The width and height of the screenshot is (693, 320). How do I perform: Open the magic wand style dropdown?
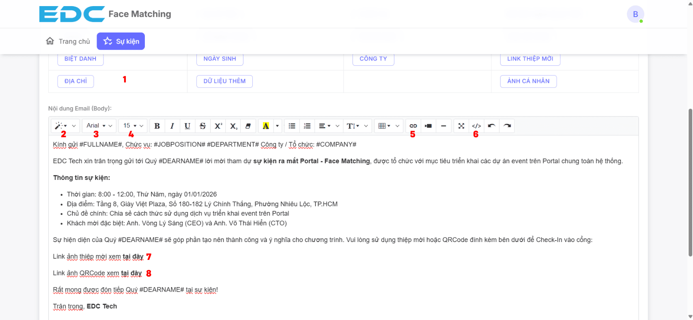click(65, 126)
